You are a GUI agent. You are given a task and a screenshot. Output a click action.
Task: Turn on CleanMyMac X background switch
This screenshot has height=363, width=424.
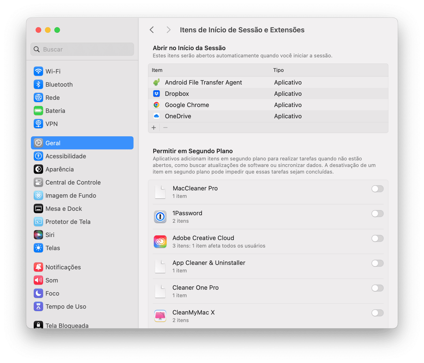click(x=377, y=313)
